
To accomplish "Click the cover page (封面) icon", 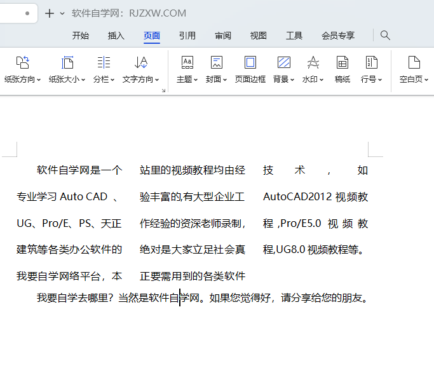I will 217,62.
